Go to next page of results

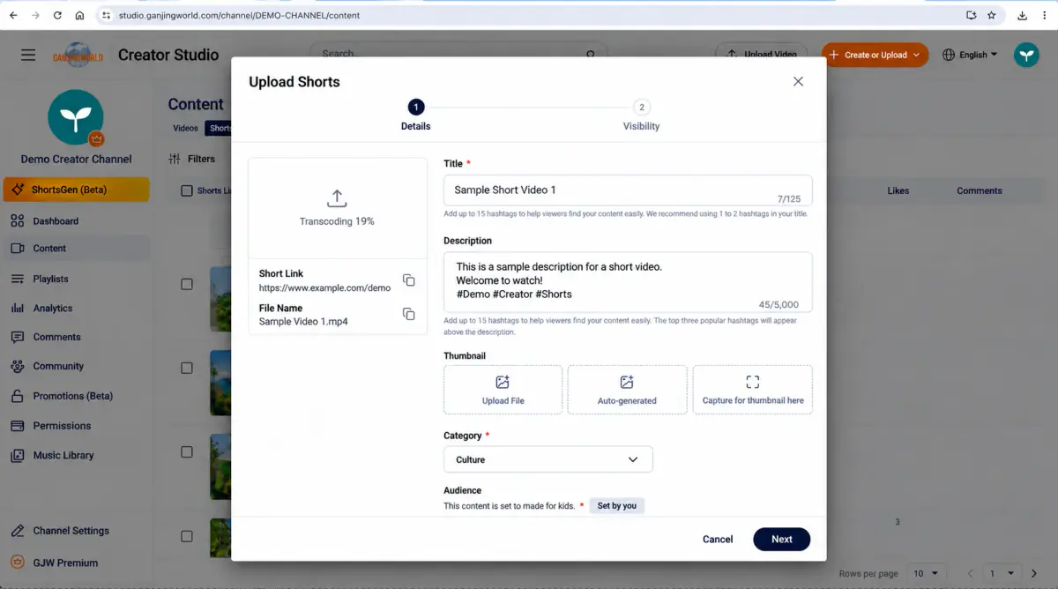tap(1034, 573)
